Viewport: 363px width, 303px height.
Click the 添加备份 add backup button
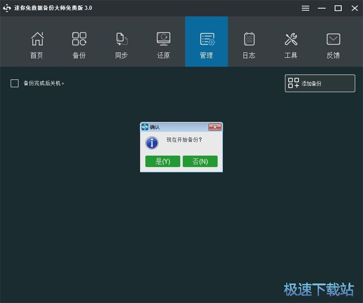[x=320, y=83]
